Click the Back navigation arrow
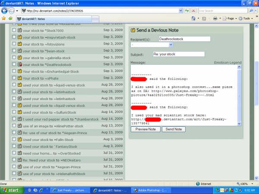The height and width of the screenshot is (194, 259). (x=4, y=11)
